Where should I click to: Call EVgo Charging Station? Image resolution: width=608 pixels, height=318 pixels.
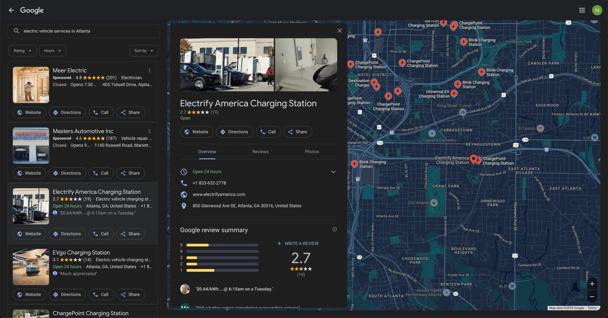click(101, 295)
